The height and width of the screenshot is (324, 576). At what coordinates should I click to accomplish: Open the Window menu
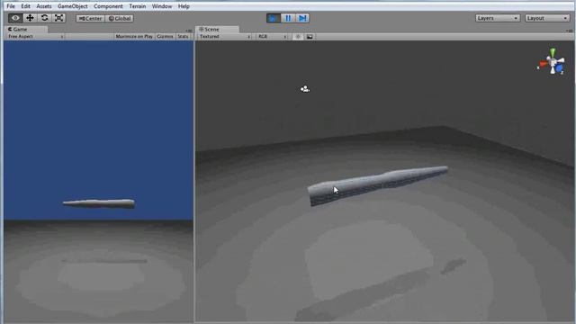point(162,6)
